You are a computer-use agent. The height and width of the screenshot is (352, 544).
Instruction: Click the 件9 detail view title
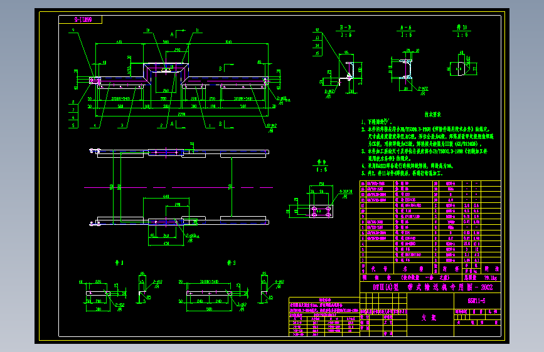(x=322, y=162)
